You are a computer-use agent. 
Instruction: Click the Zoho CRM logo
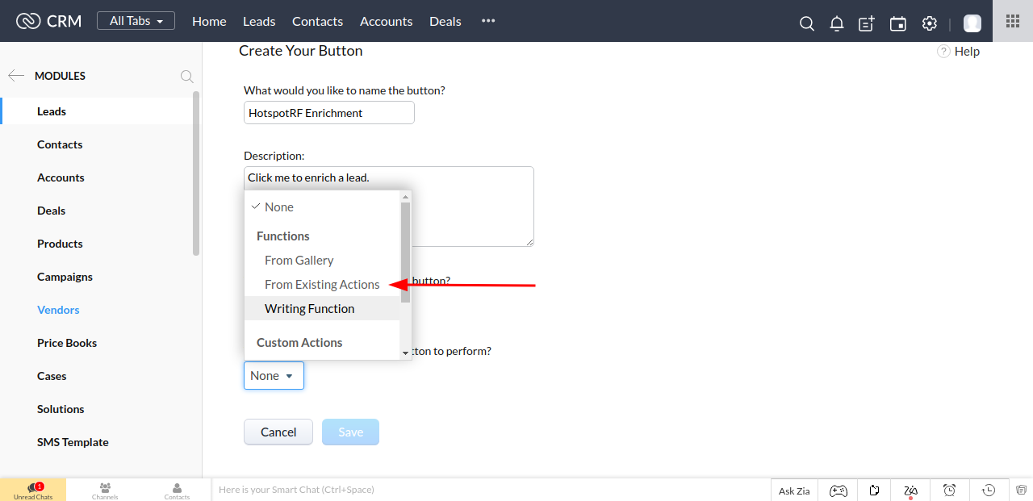click(48, 21)
